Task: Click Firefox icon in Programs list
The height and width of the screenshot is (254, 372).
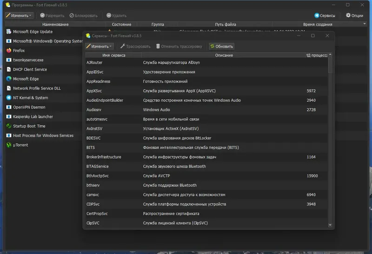Action: 9,50
